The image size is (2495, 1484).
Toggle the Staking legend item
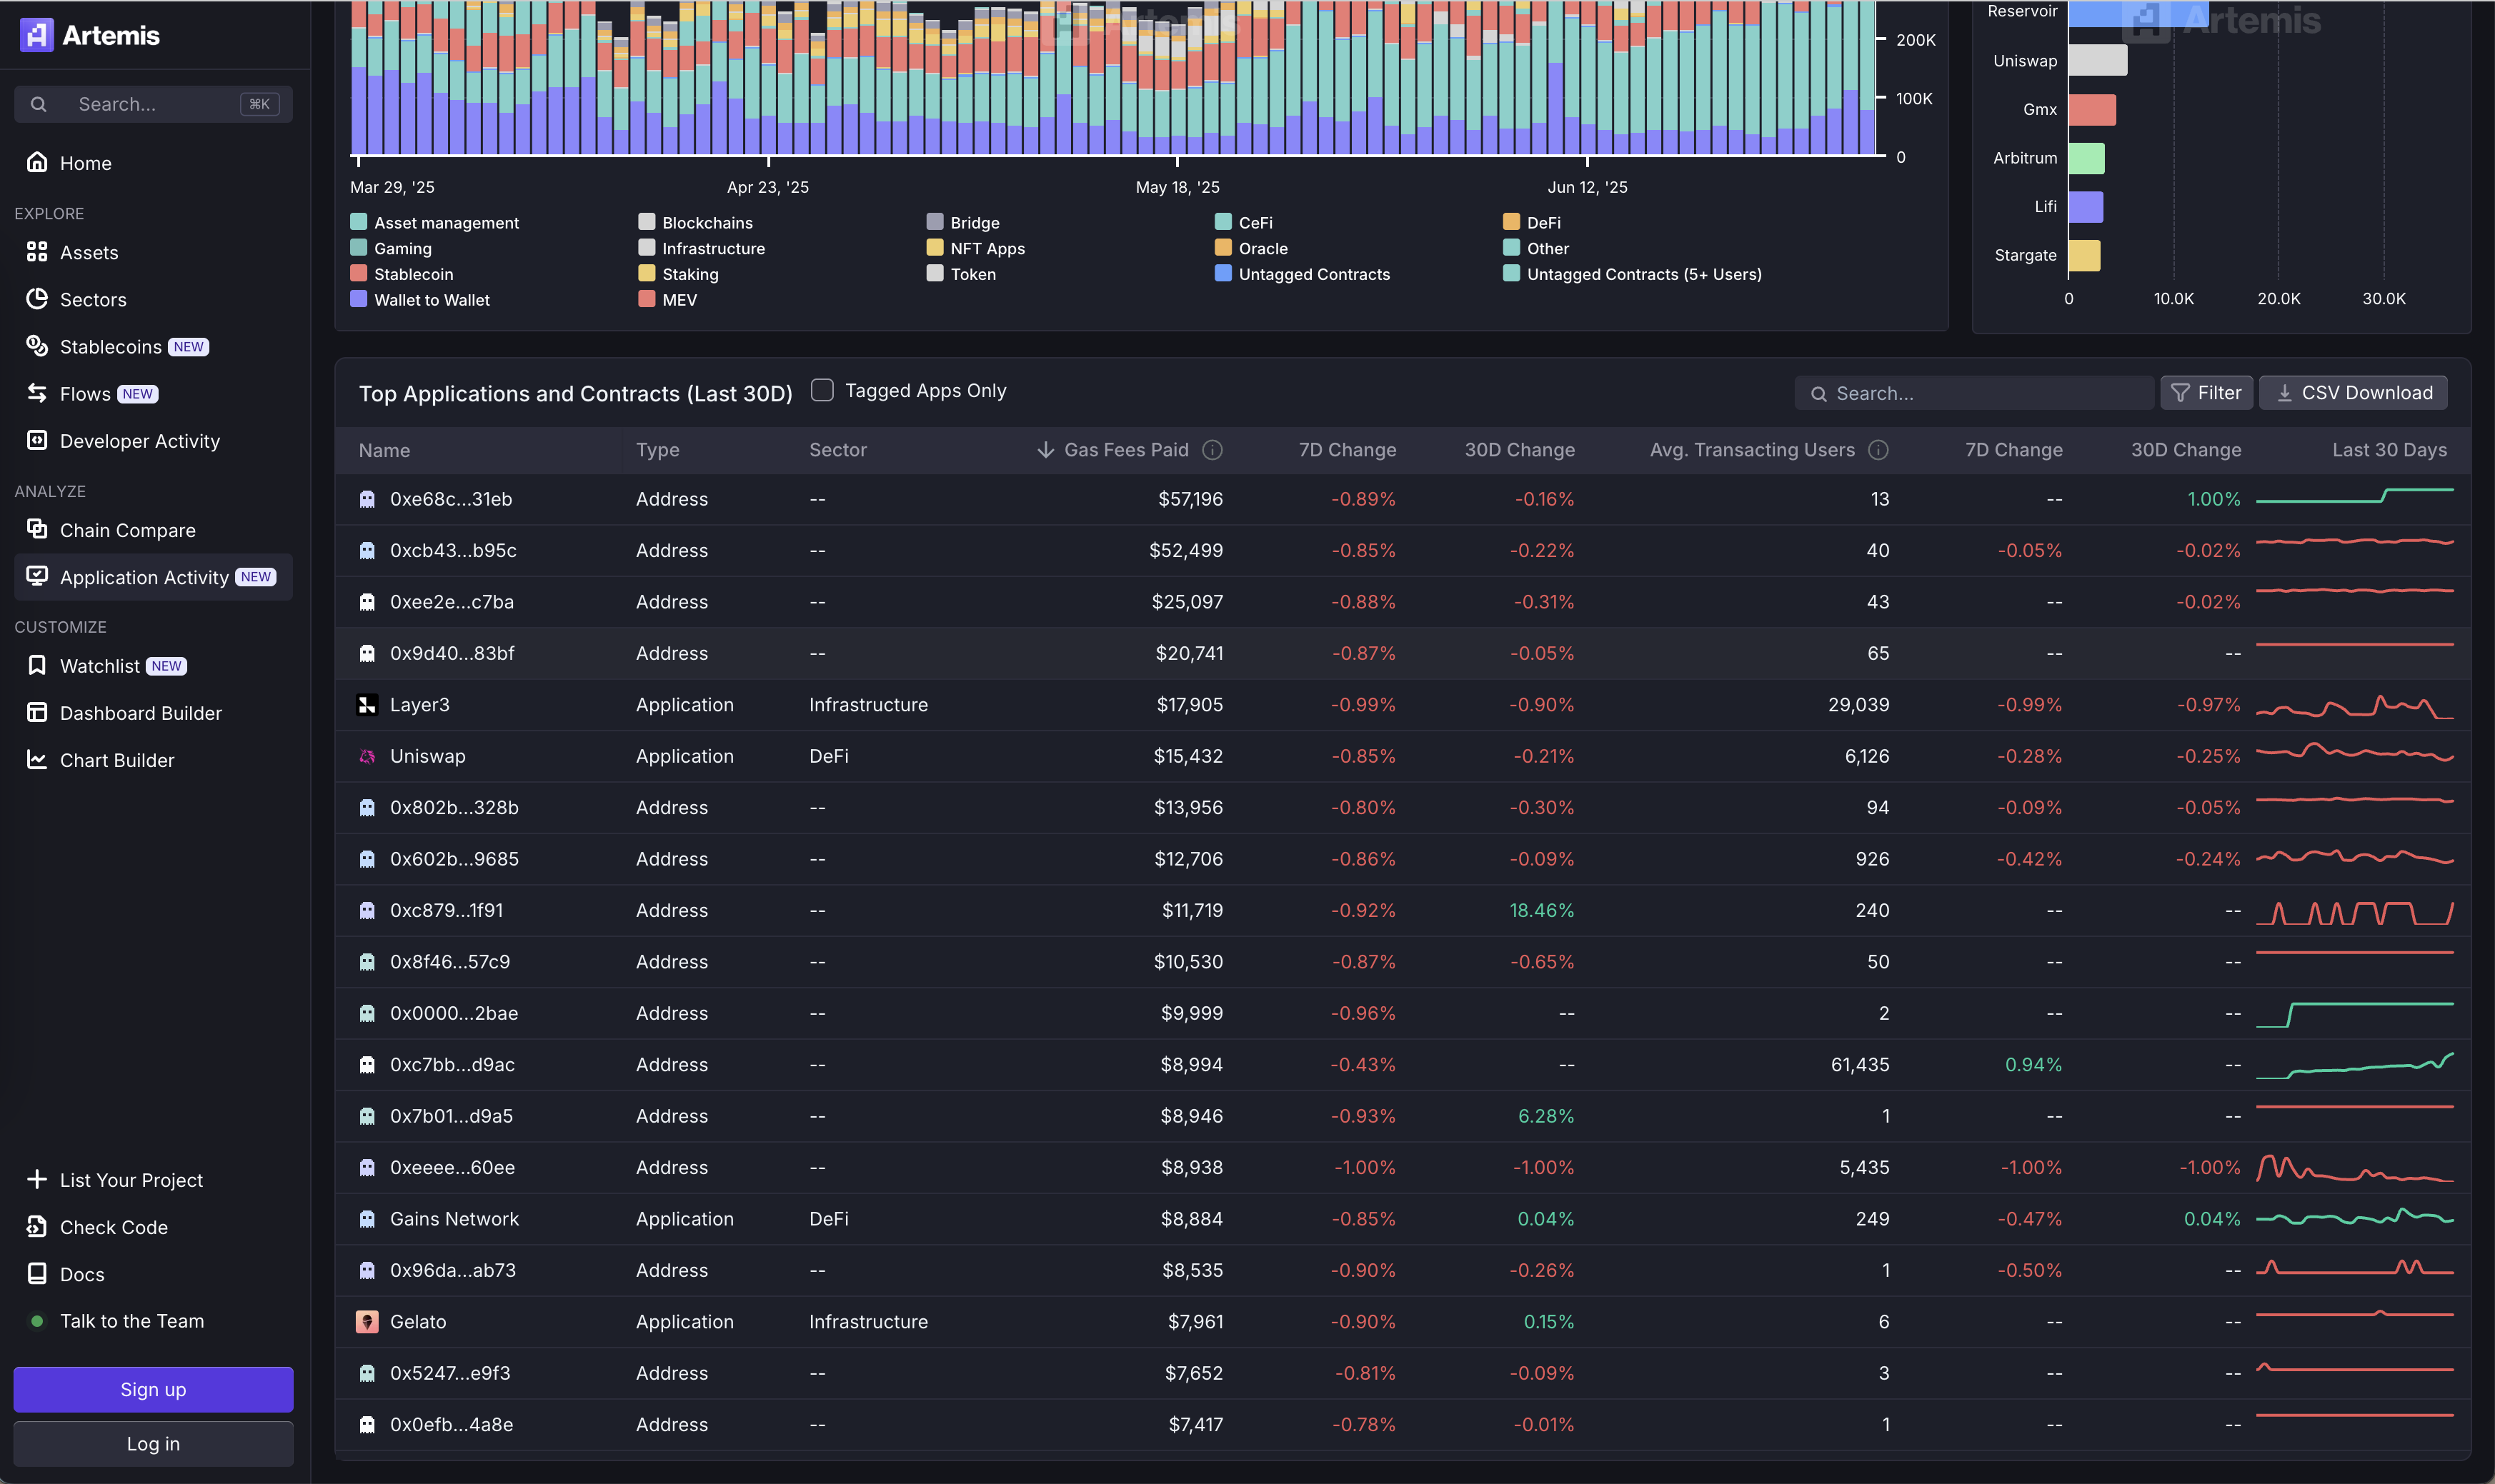678,273
